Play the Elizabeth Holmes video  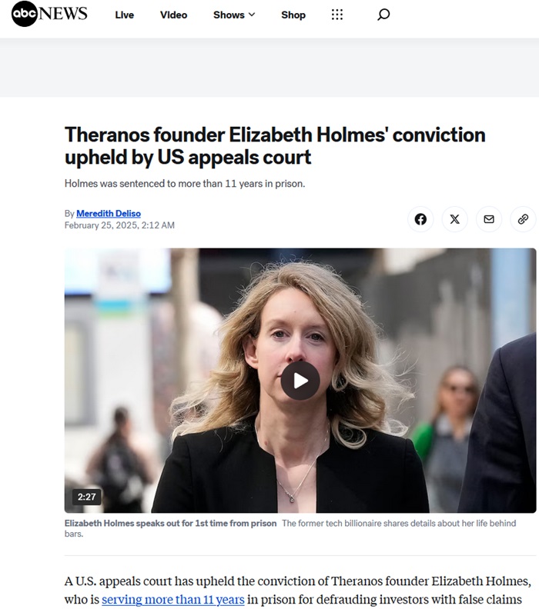click(300, 381)
